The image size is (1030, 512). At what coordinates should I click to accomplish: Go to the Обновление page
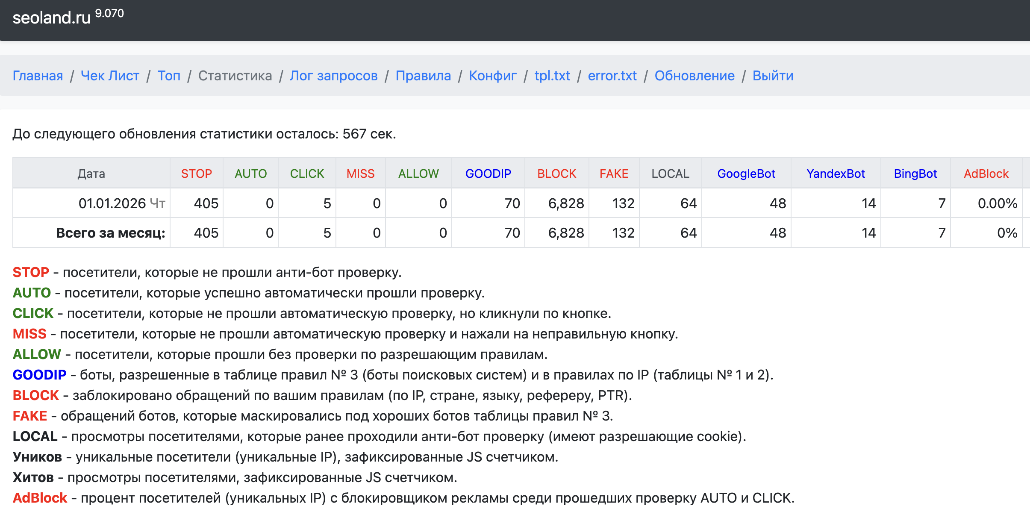(695, 76)
